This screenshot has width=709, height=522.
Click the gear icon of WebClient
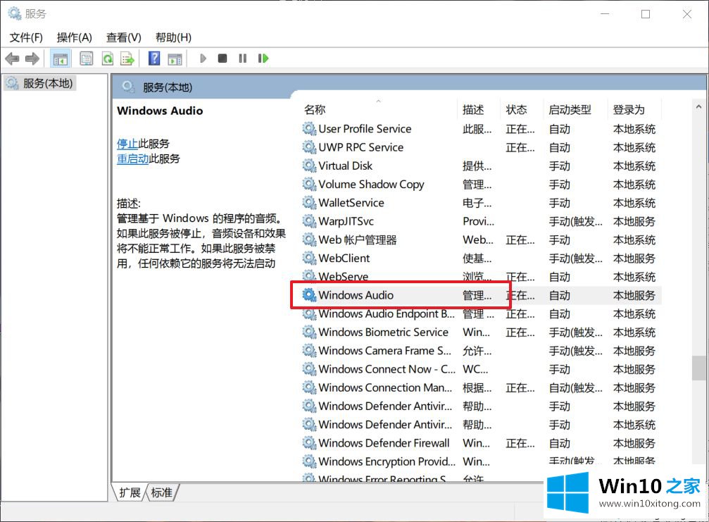309,259
